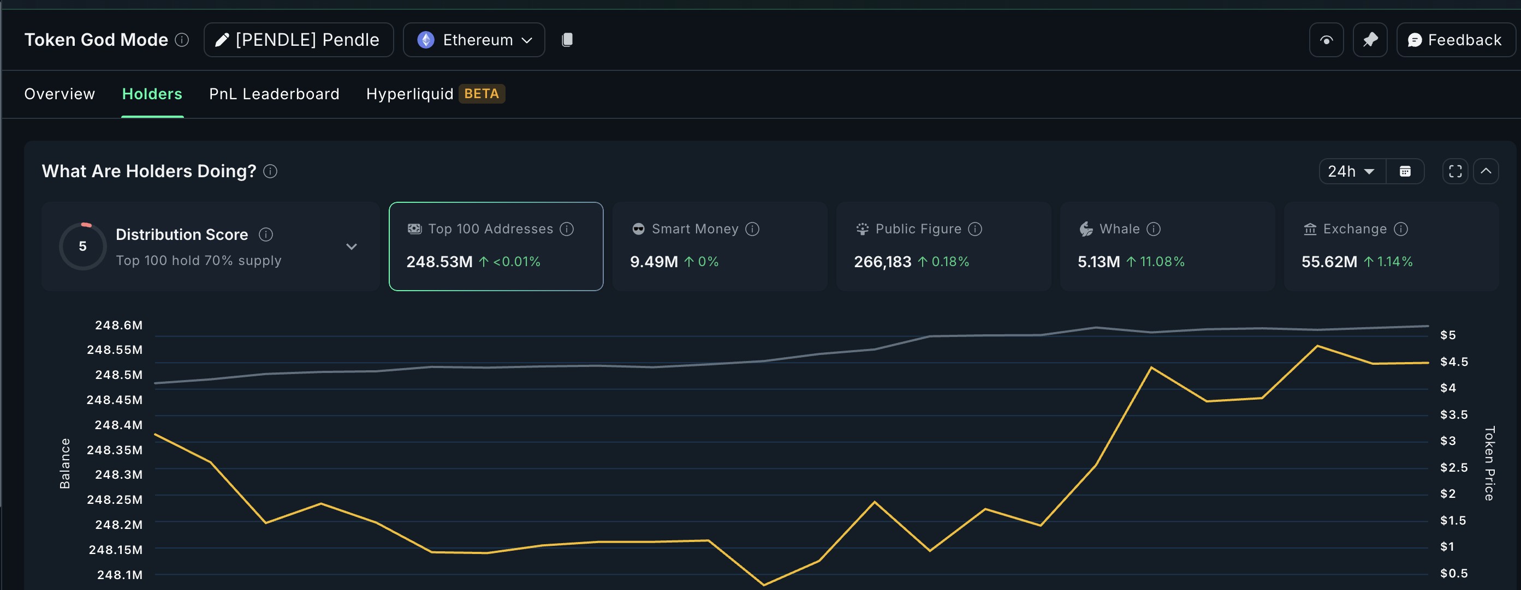Click the Token God Mode info icon

pyautogui.click(x=182, y=39)
